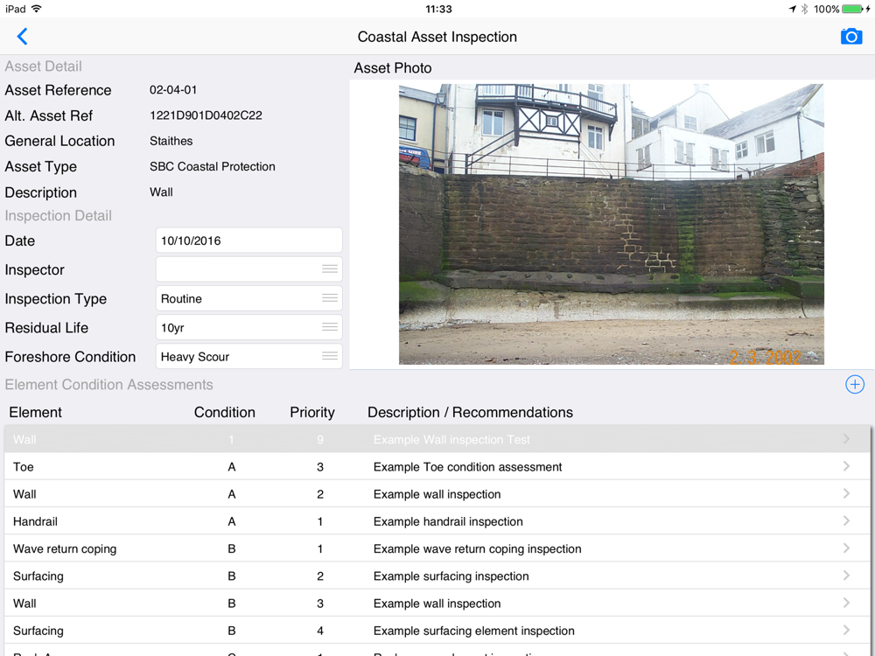This screenshot has width=875, height=656.
Task: Expand the Handrail inspection row chevron
Action: pos(846,521)
